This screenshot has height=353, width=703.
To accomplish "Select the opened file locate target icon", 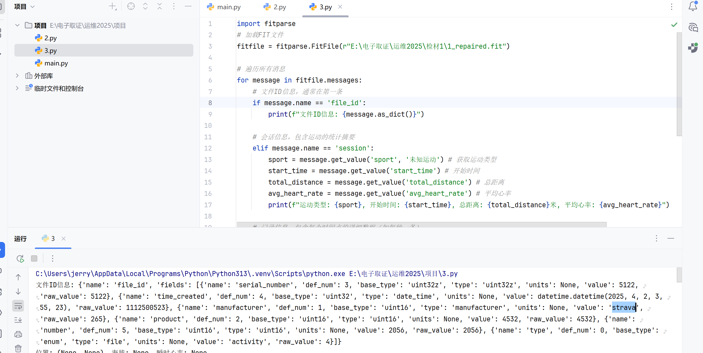I will (131, 6).
